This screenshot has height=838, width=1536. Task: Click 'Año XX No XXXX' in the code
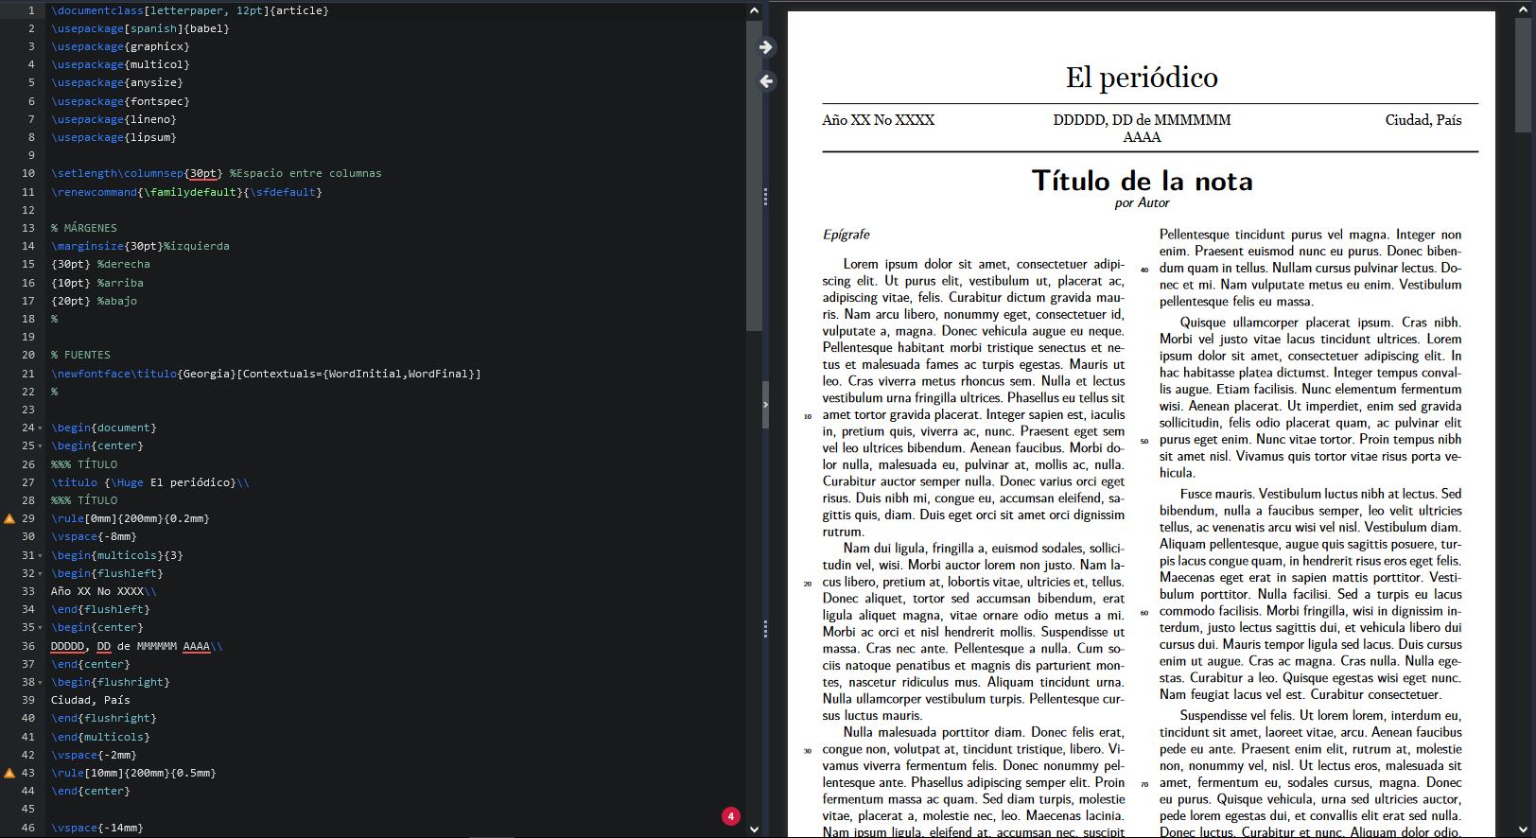click(x=97, y=591)
